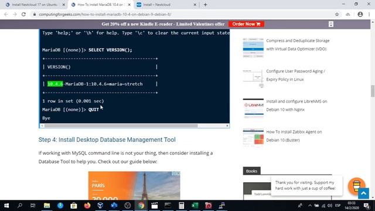
Task: Click the Password Aging article thumbnail
Action: (253, 78)
